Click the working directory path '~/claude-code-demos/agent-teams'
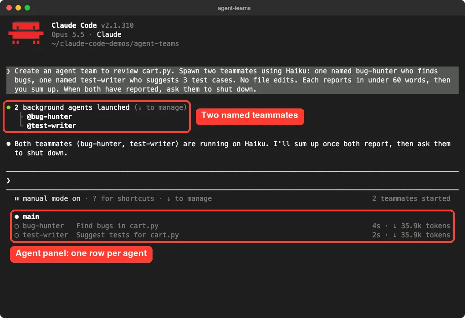This screenshot has height=318, width=465. [x=115, y=44]
